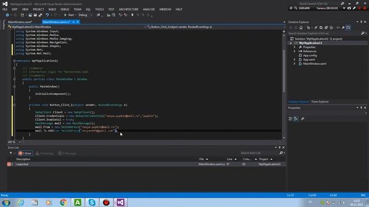Click Solution Explorer Properties wrench icon
The width and height of the screenshot is (369, 207).
343,28
